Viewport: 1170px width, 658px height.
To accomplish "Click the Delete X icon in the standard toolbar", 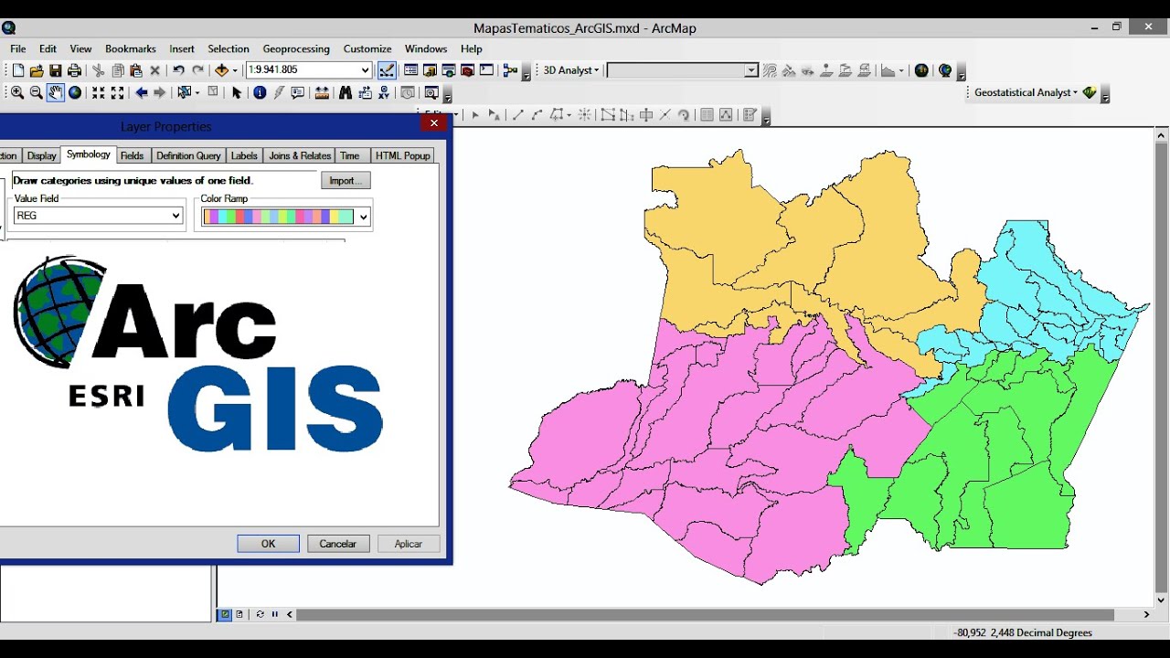I will (x=155, y=70).
